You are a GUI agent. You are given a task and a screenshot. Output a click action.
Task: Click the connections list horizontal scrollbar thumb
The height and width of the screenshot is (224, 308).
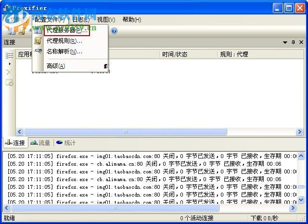[x=125, y=132]
